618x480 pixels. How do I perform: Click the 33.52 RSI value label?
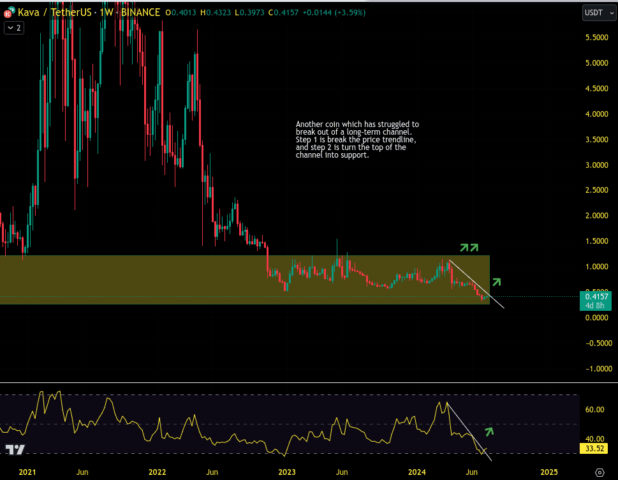click(x=595, y=449)
